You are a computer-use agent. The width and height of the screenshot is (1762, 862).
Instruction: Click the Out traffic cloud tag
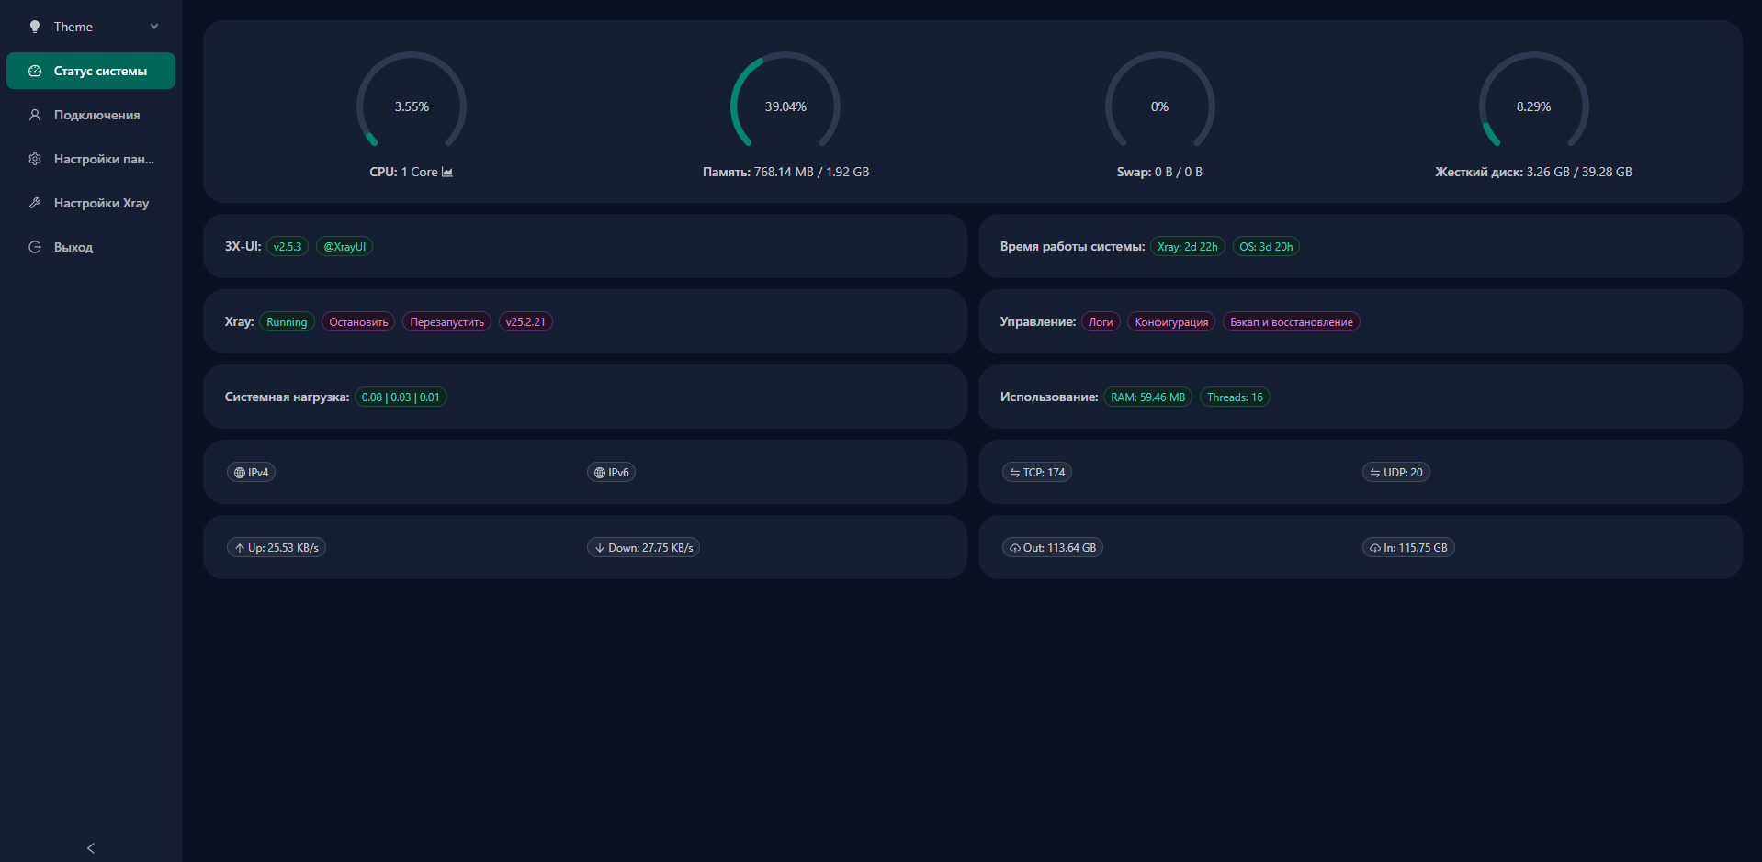click(x=1052, y=548)
